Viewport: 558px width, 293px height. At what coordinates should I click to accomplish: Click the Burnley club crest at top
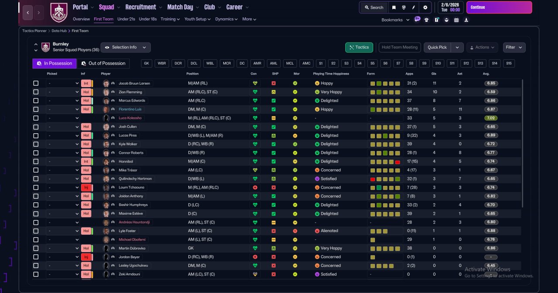59,12
